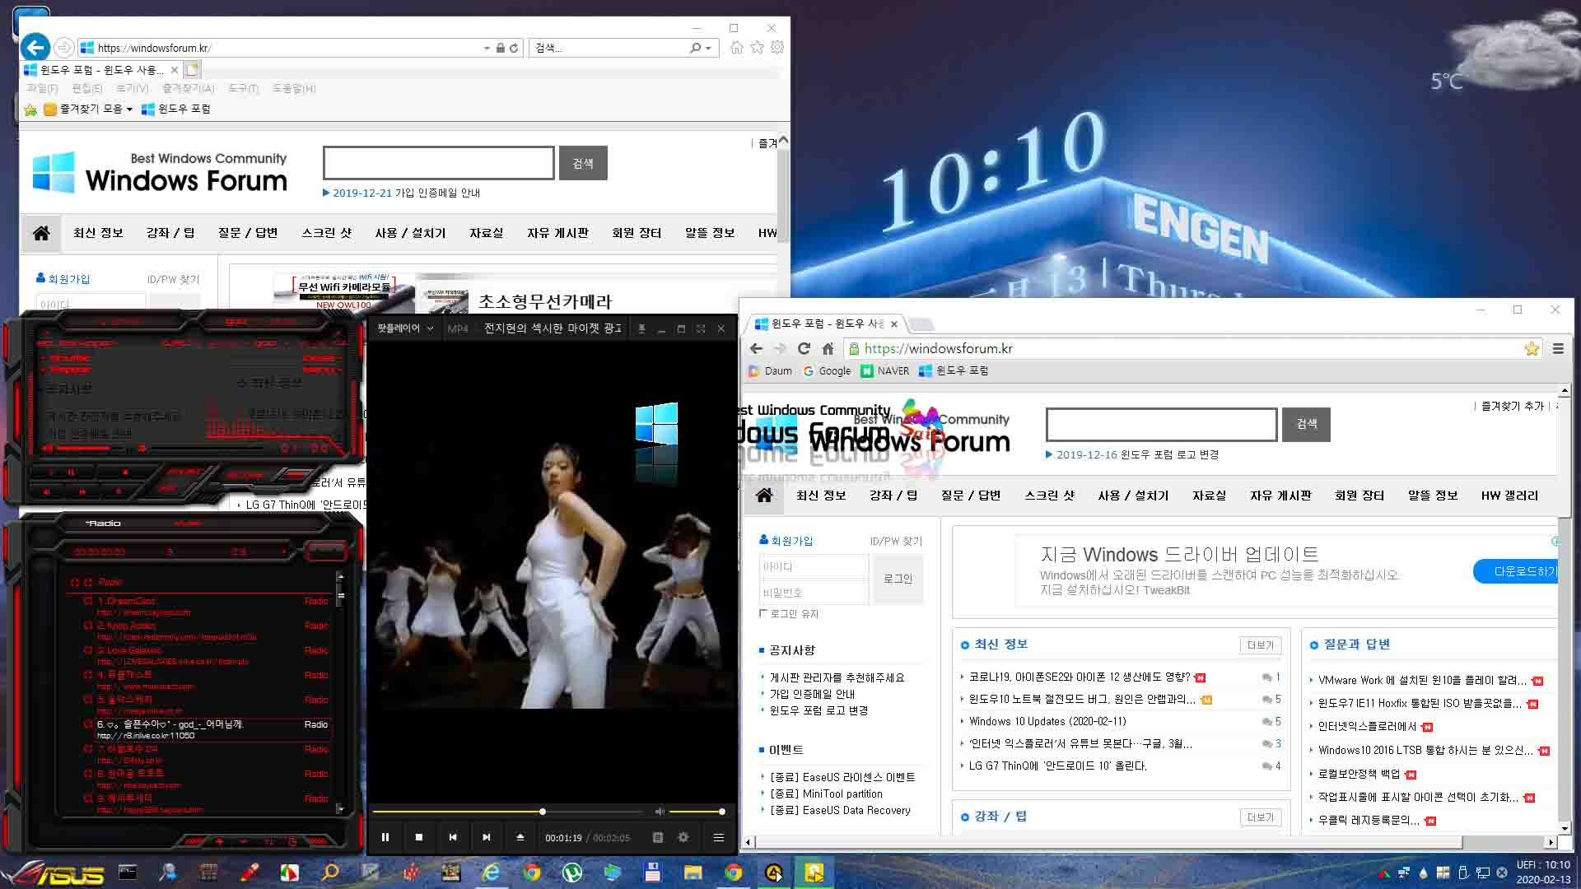Click Chrome home button

tap(828, 348)
